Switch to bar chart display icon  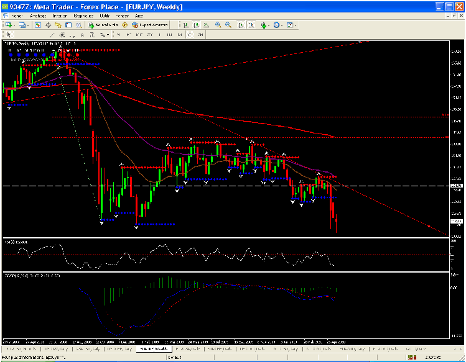(185, 25)
